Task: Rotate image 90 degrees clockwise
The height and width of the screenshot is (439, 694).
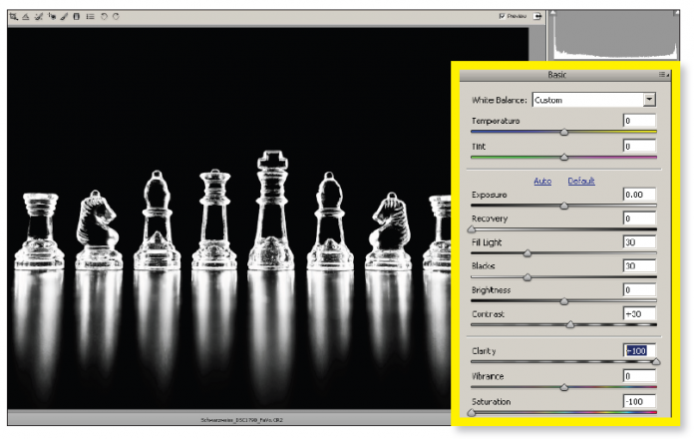Action: (117, 17)
